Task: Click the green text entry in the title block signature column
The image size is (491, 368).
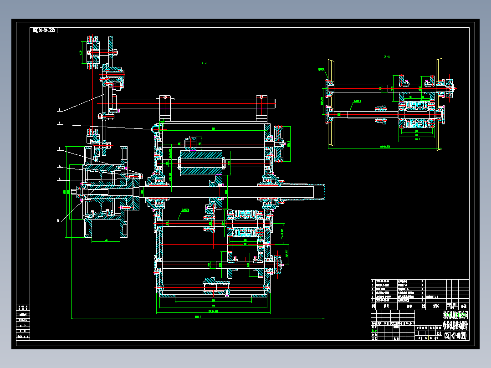Action: (374, 331)
